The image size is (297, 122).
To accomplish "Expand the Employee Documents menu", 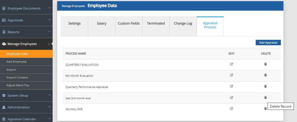I will (26, 8).
